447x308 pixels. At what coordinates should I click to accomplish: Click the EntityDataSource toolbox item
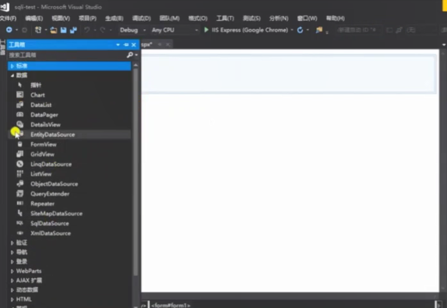(x=69, y=135)
